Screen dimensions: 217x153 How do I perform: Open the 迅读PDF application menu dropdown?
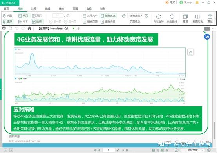click(9, 3)
